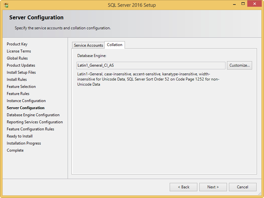The height and width of the screenshot is (198, 264).
Task: Close the SQL Server 2016 Setup window
Action: point(254,4)
